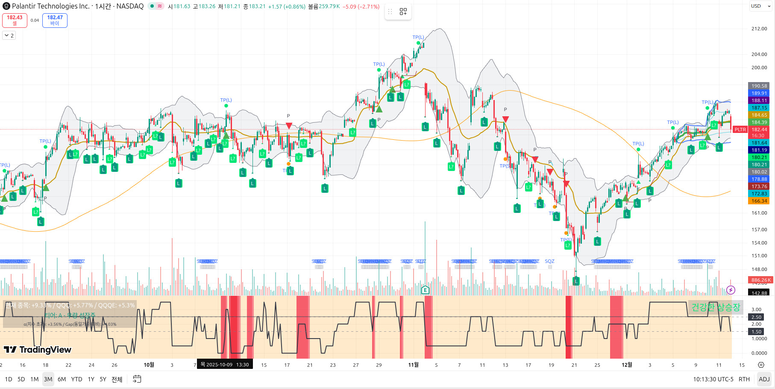This screenshot has width=775, height=389.
Task: Click the 259.79K volume value in header
Action: [x=329, y=6]
